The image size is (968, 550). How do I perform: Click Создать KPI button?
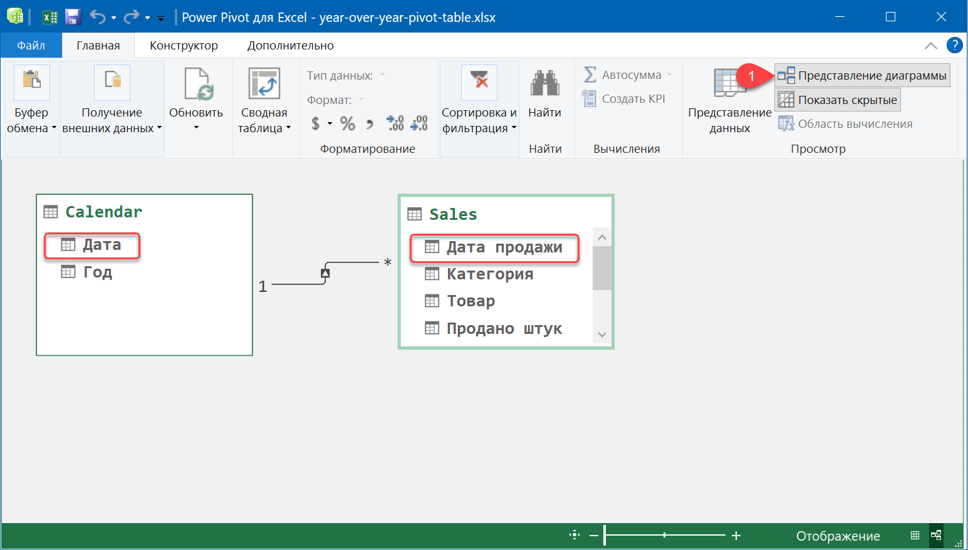[x=624, y=98]
